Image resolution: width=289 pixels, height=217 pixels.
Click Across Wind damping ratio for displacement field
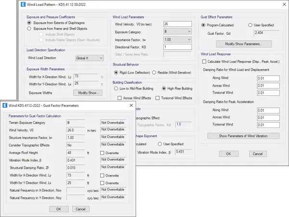click(268, 86)
